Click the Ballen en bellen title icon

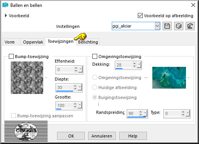coord(5,5)
